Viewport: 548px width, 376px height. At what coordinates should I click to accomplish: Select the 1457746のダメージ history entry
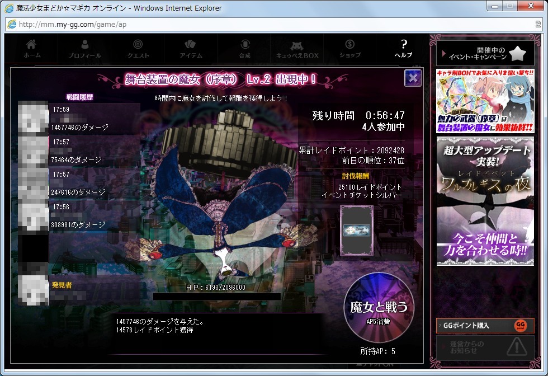(x=95, y=119)
